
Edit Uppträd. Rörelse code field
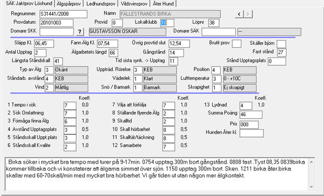point(138,70)
